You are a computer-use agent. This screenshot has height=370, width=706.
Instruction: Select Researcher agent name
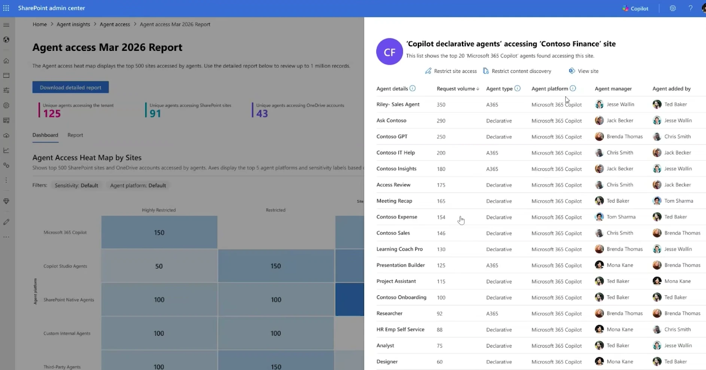(x=389, y=313)
